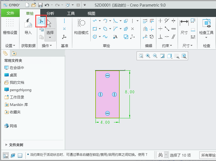Image resolution: width=216 pixels, height=161 pixels.
Task: Apply the Symmetric constraint
Action: [174, 21]
